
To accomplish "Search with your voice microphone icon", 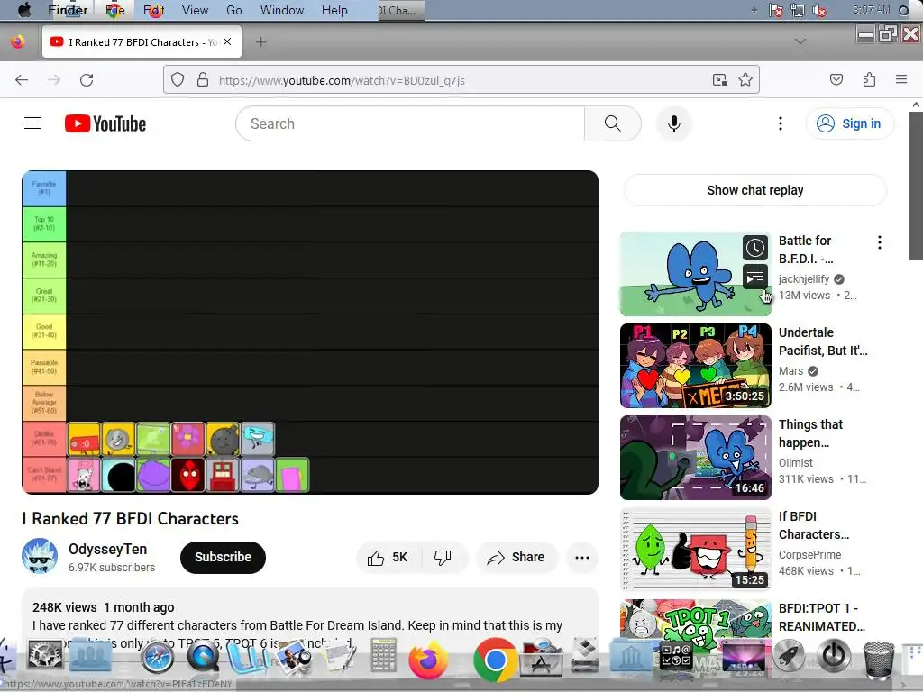I will point(674,123).
